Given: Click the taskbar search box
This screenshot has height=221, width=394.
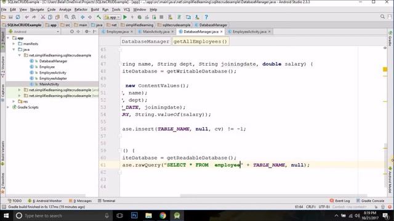Looking at the screenshot, I should [x=63, y=215].
